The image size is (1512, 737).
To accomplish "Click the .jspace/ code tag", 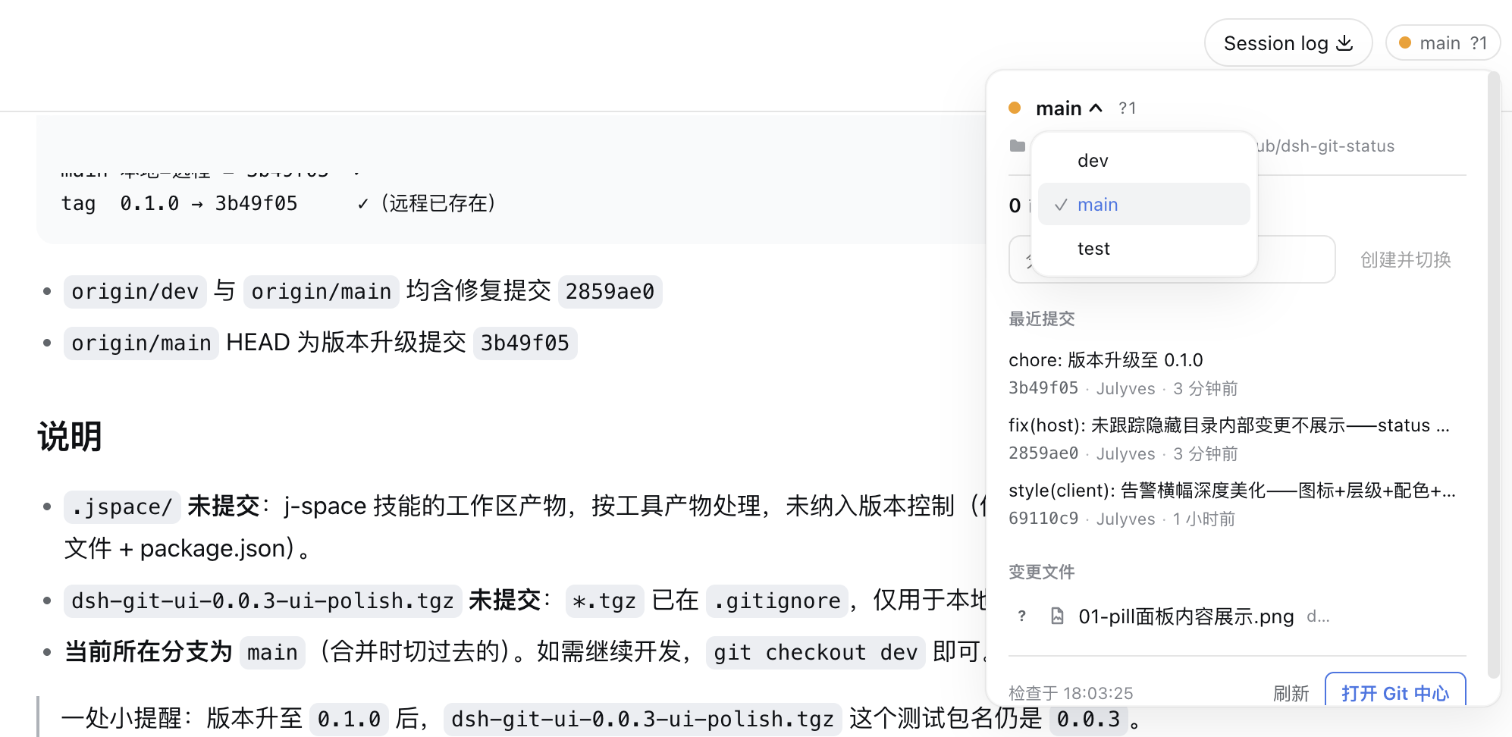I will point(122,506).
